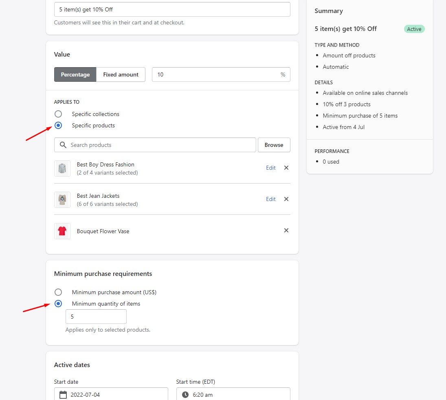Click '(6 of 6 variants selected)' text

pyautogui.click(x=107, y=204)
